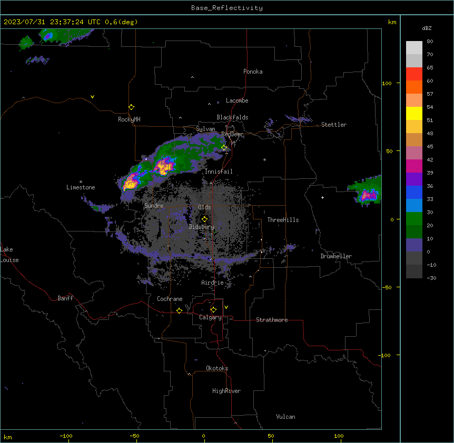
Task: Click the Lacombe label
Action: coord(237,100)
